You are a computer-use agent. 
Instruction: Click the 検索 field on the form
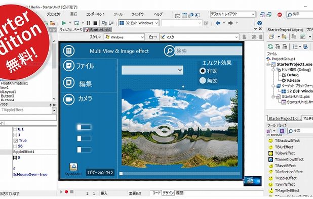tap(209, 51)
